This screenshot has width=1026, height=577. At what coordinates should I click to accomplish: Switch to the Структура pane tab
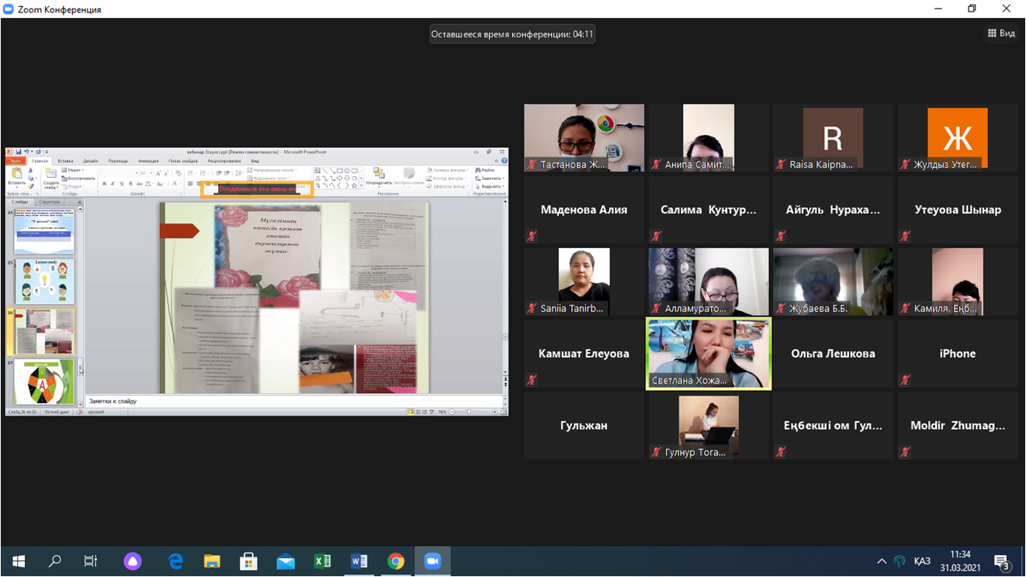(x=49, y=202)
